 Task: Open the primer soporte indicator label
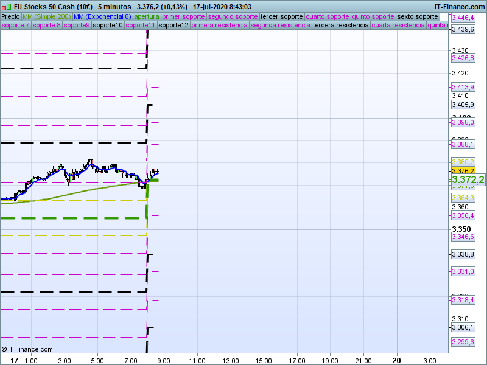pos(184,16)
